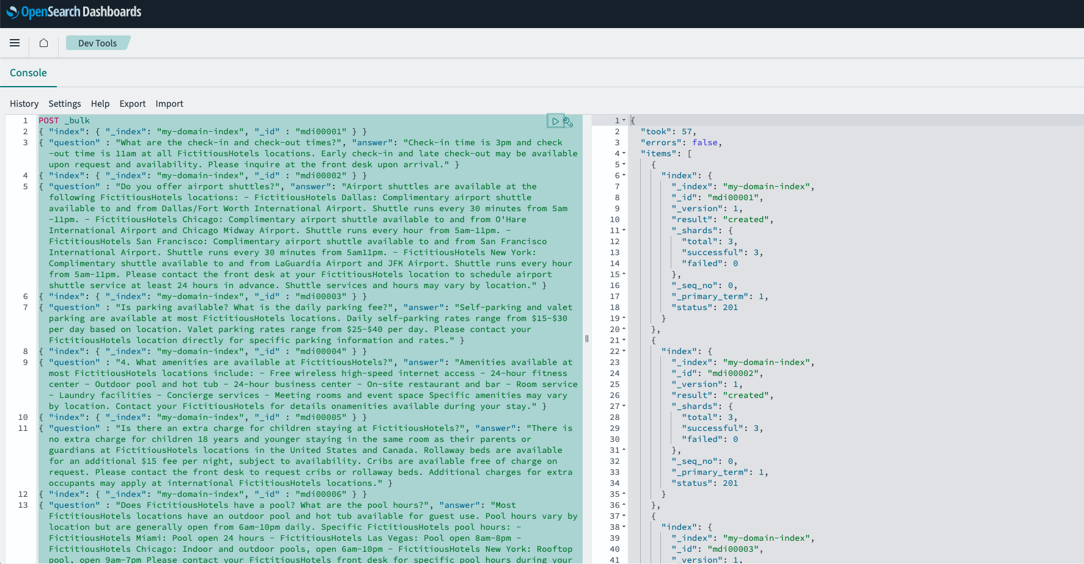Click editor line number 13 in the gutter
Screen dimensions: 1084x564
(x=23, y=505)
